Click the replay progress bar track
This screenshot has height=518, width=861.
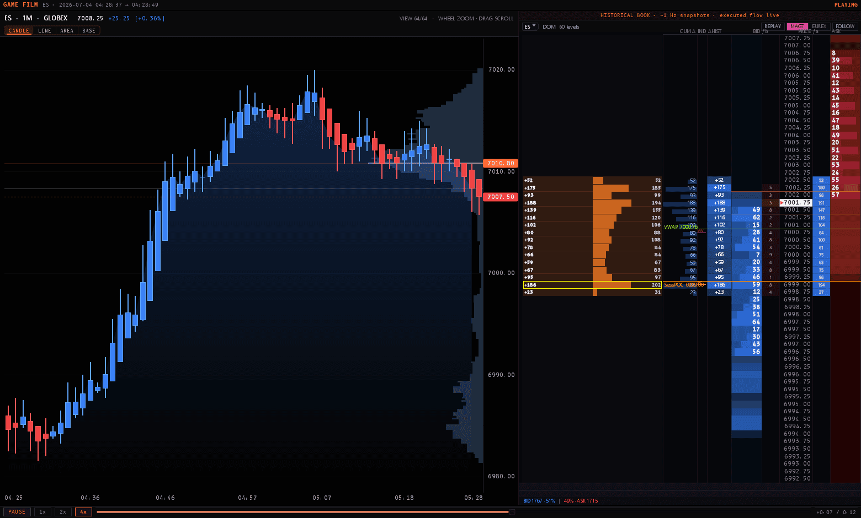tap(305, 512)
